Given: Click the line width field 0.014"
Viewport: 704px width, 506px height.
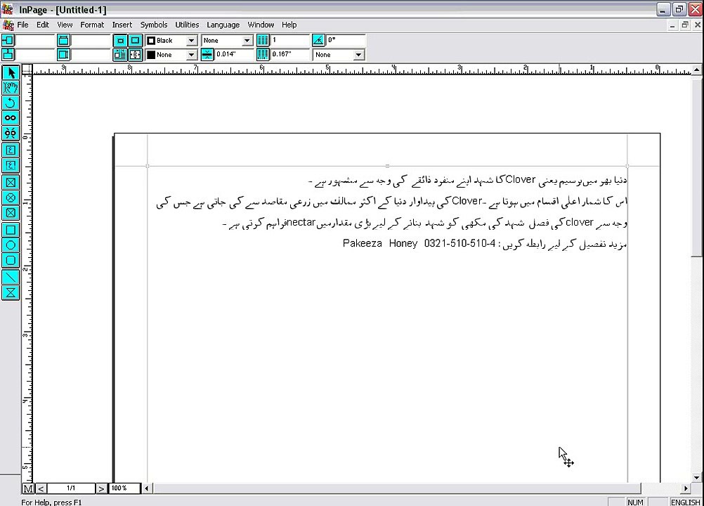Looking at the screenshot, I should coord(235,55).
